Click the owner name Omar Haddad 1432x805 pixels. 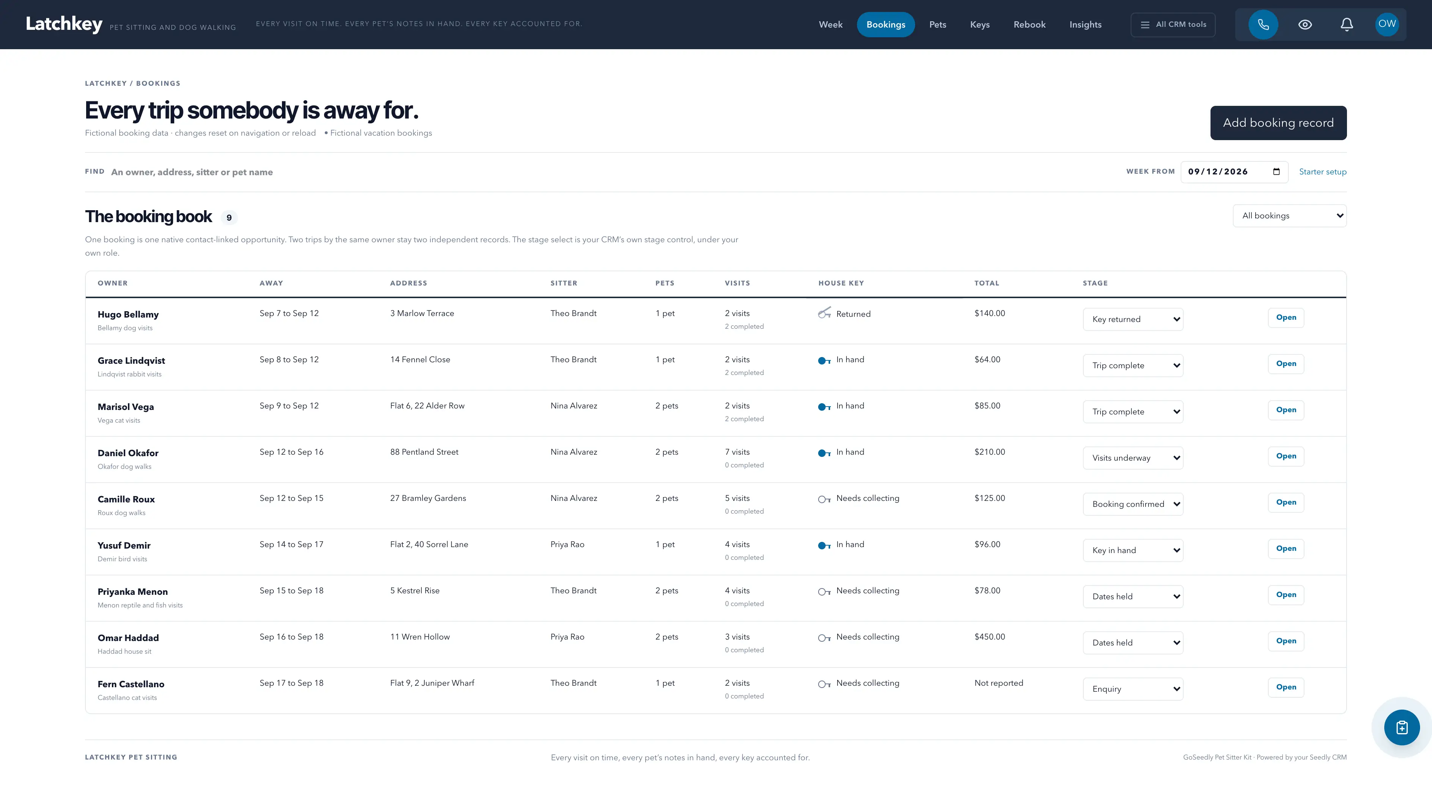pyautogui.click(x=128, y=638)
